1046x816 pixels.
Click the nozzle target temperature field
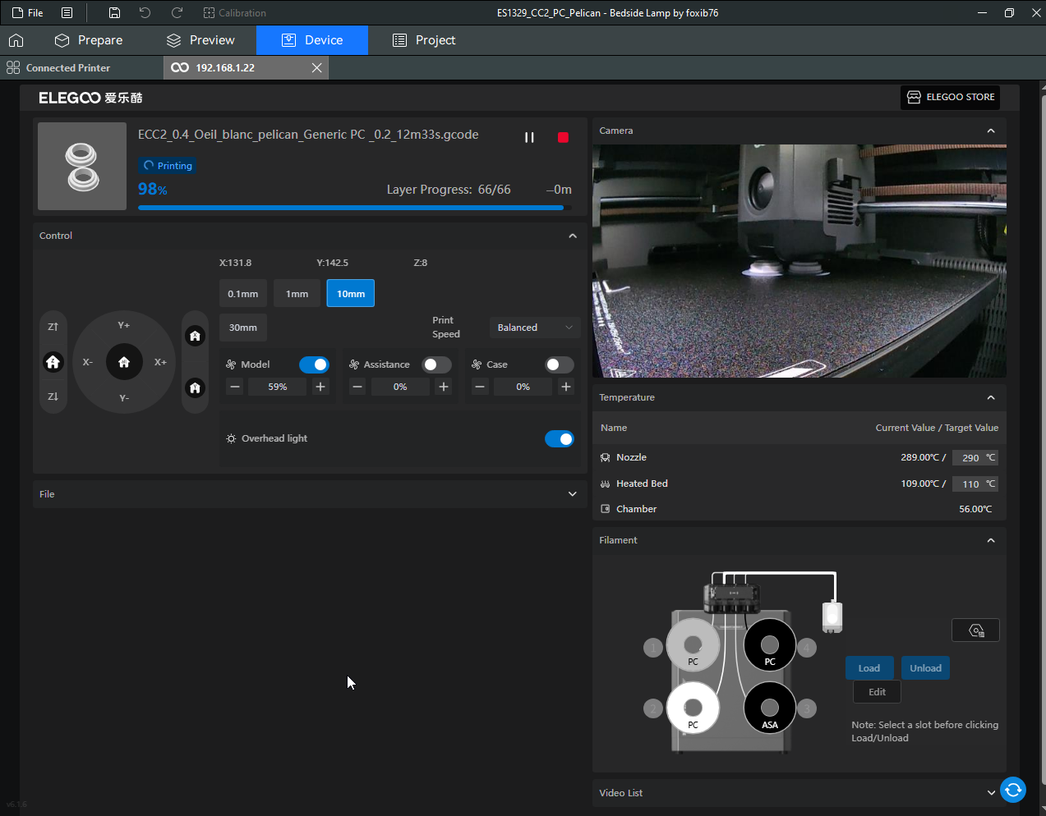click(x=970, y=458)
